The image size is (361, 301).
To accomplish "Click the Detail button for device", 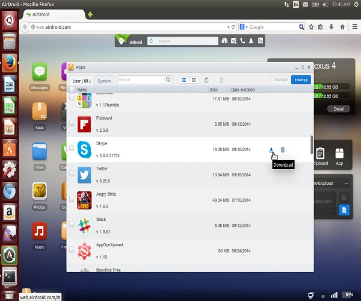I will pos(338,109).
